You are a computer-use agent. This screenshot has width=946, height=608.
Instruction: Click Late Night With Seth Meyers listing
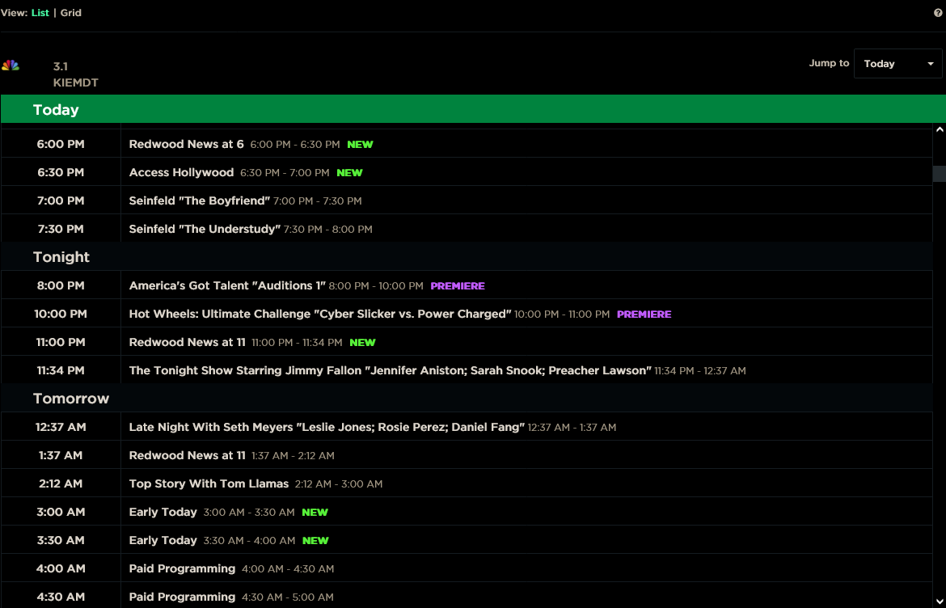pyautogui.click(x=327, y=427)
